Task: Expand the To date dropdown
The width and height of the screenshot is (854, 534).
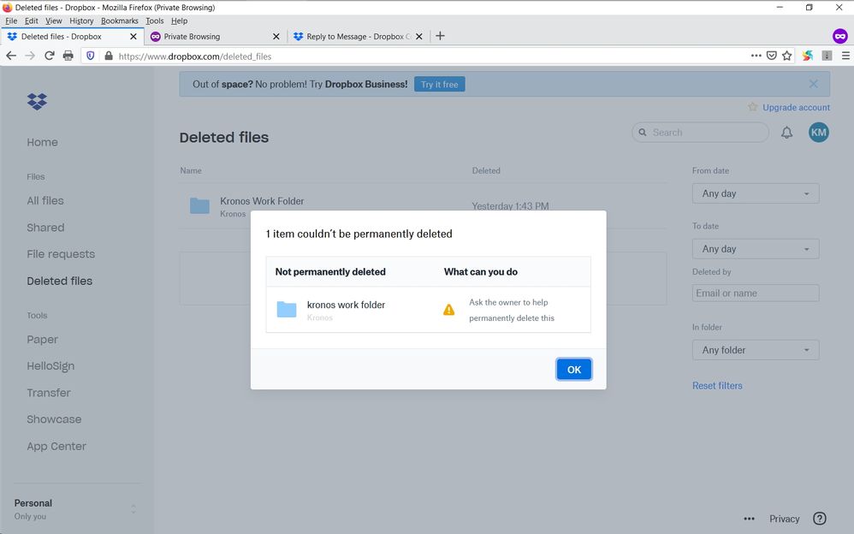Action: 755,249
